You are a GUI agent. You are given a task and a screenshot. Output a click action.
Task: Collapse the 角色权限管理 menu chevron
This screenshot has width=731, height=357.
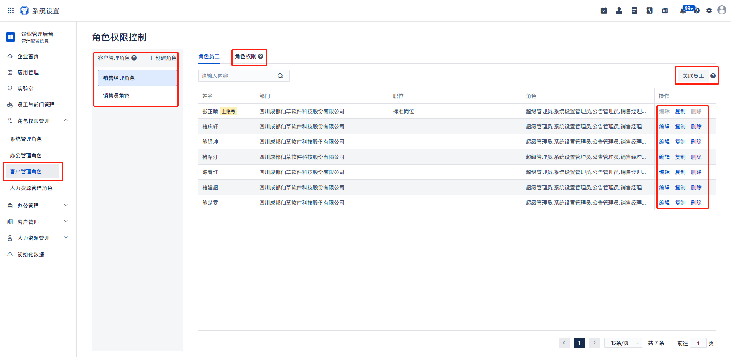(x=66, y=121)
